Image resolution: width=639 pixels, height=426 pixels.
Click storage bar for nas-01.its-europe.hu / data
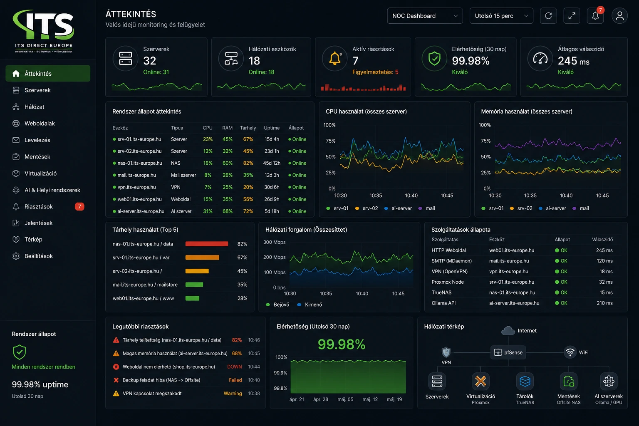point(207,244)
